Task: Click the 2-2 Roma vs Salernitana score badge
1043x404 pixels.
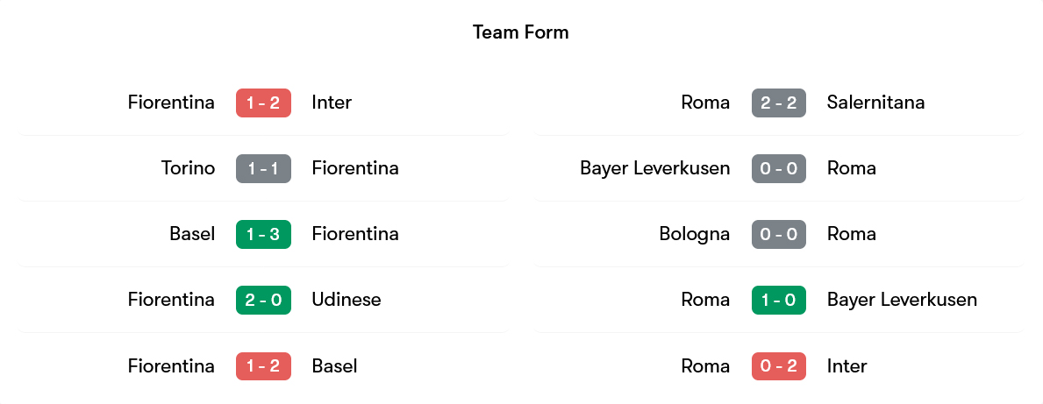Action: tap(778, 103)
